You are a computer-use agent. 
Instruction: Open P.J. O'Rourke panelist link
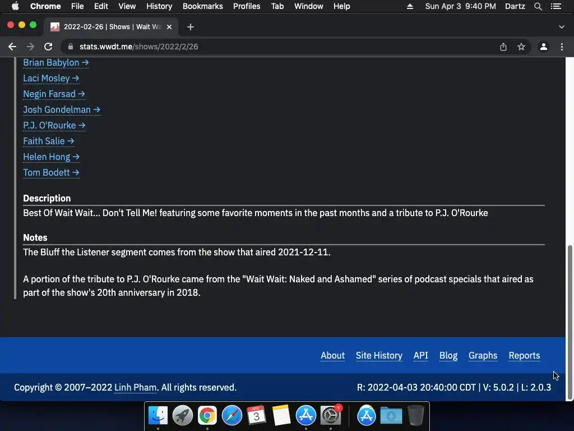54,126
